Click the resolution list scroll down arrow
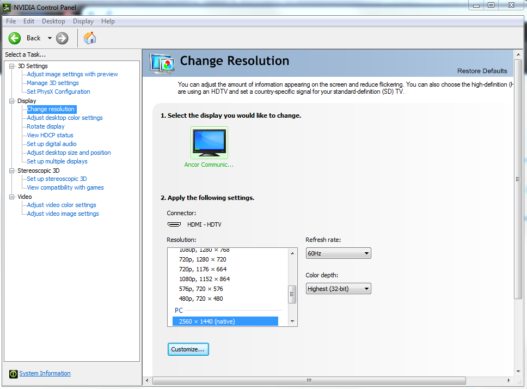Image resolution: width=527 pixels, height=389 pixels. point(292,321)
